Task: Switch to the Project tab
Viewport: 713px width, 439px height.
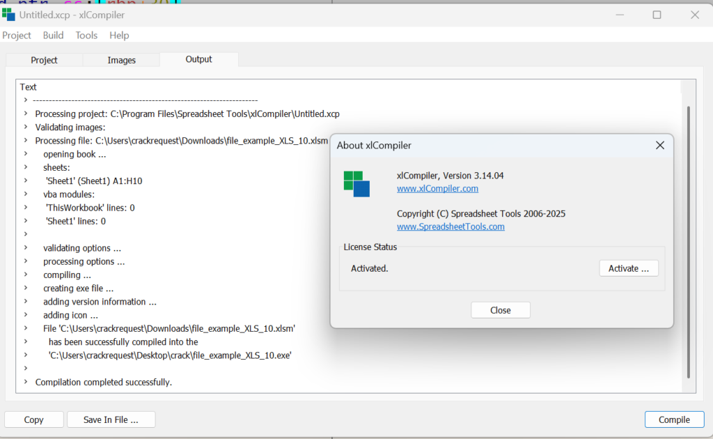Action: coord(44,60)
